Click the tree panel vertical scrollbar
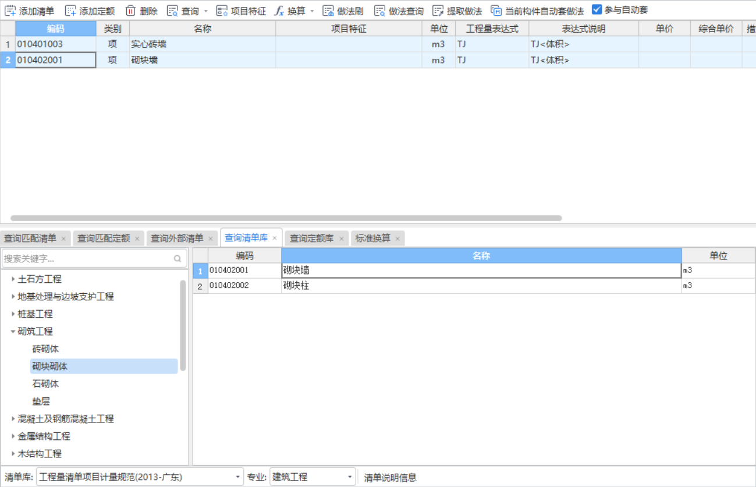Screen dimensions: 756x487 pyautogui.click(x=183, y=325)
